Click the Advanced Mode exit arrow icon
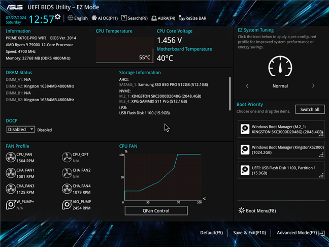 point(322,233)
